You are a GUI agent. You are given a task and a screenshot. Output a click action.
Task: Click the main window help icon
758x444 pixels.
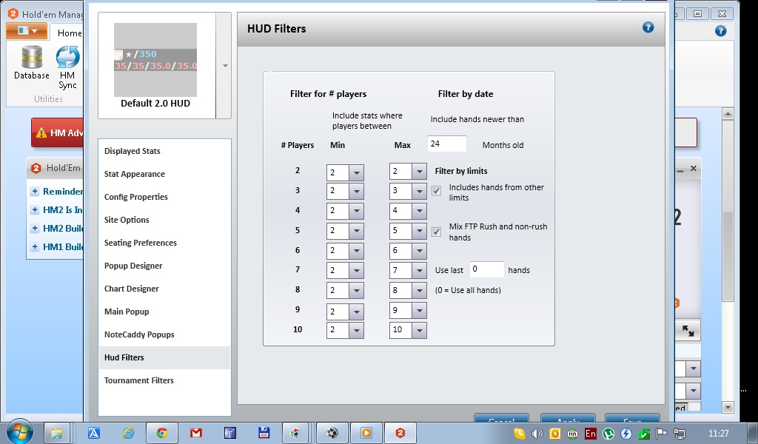tap(720, 31)
